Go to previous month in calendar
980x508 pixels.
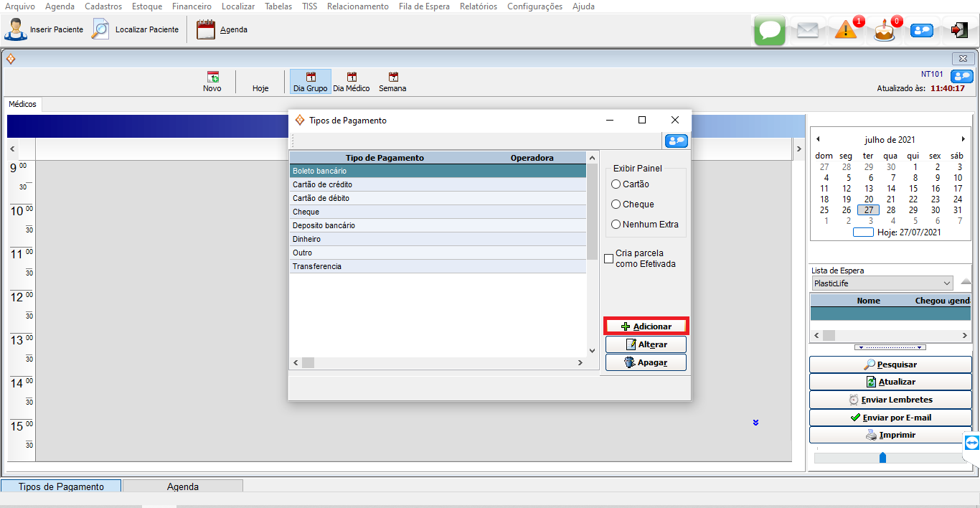(818, 139)
